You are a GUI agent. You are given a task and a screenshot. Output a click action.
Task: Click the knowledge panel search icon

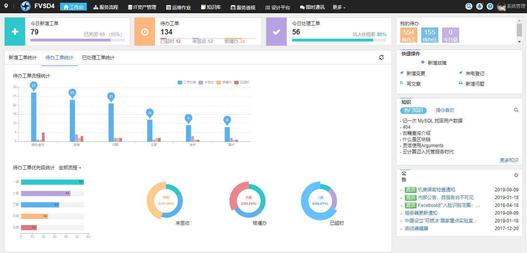click(516, 110)
